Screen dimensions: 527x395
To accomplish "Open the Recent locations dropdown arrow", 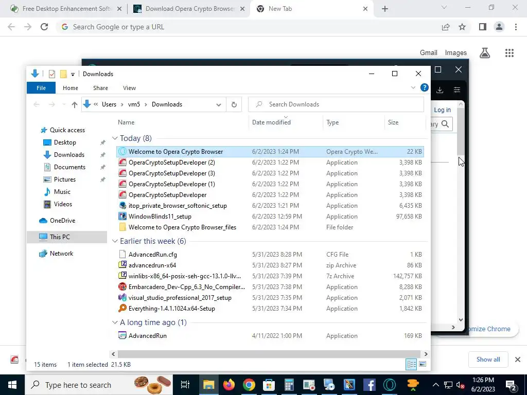I will [x=64, y=104].
